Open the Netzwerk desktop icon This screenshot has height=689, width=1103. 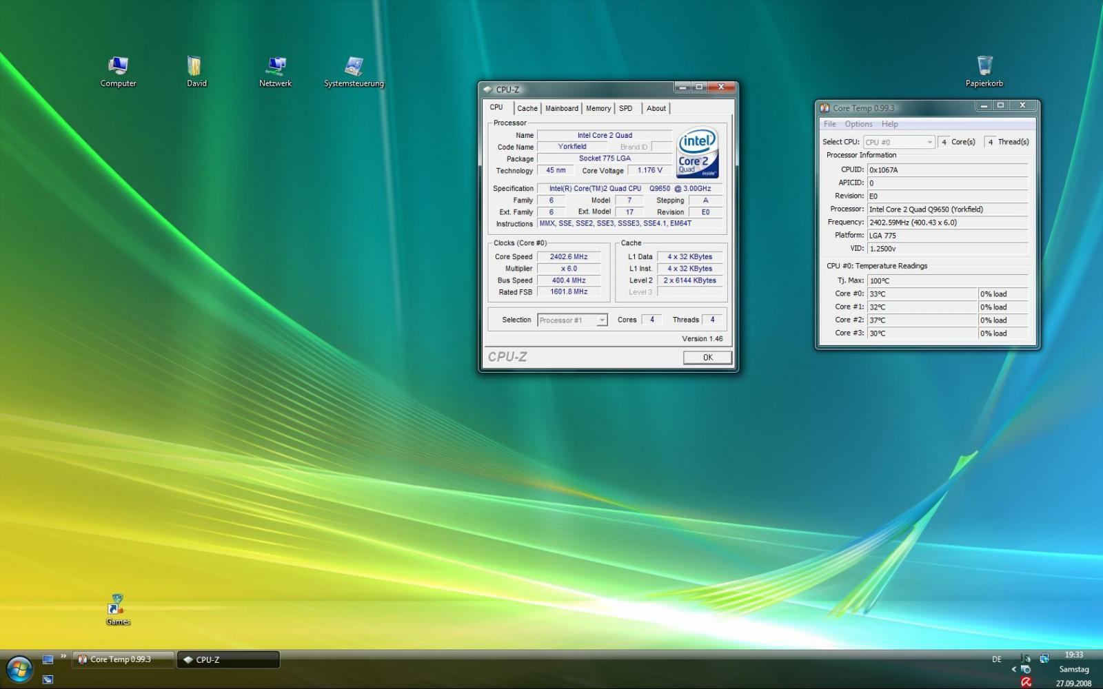coord(276,67)
